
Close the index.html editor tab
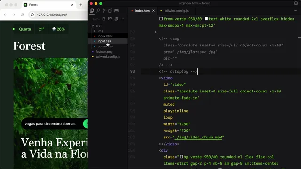pos(153,11)
